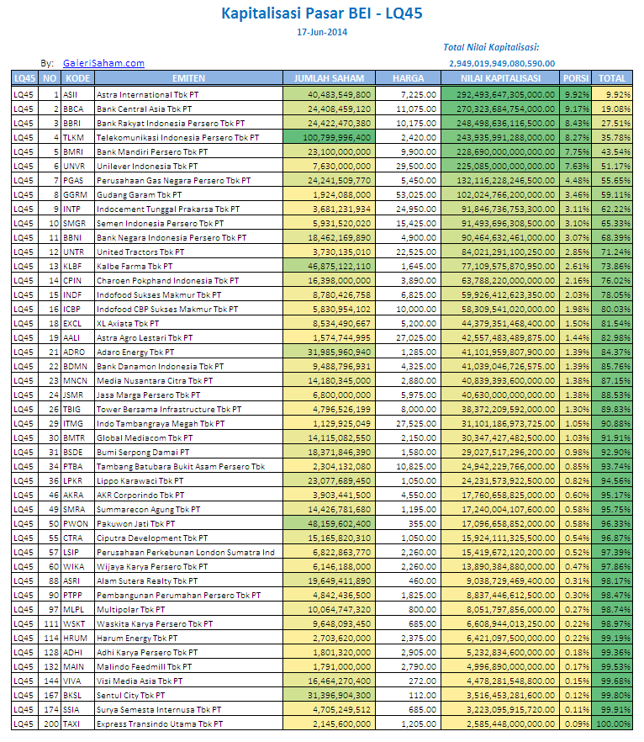644x742 pixels.
Task: Select Sentul City Tbk PT cell
Action: pyautogui.click(x=188, y=695)
